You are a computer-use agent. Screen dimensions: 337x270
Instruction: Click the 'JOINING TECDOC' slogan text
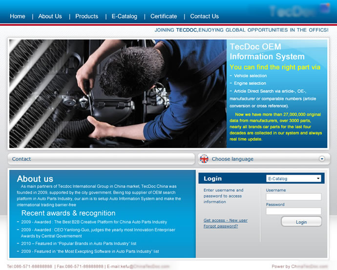click(x=242, y=30)
